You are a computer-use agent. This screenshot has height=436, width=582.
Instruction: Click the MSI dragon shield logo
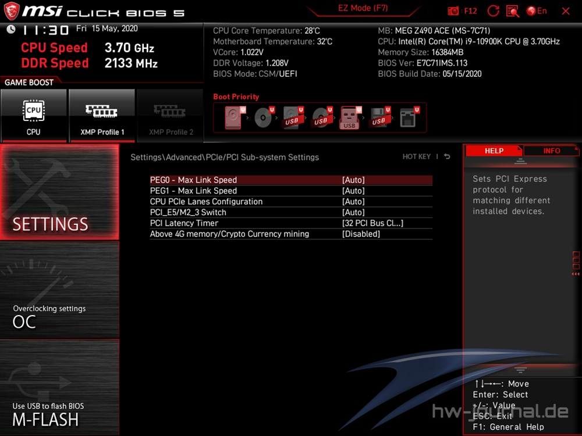pos(11,11)
